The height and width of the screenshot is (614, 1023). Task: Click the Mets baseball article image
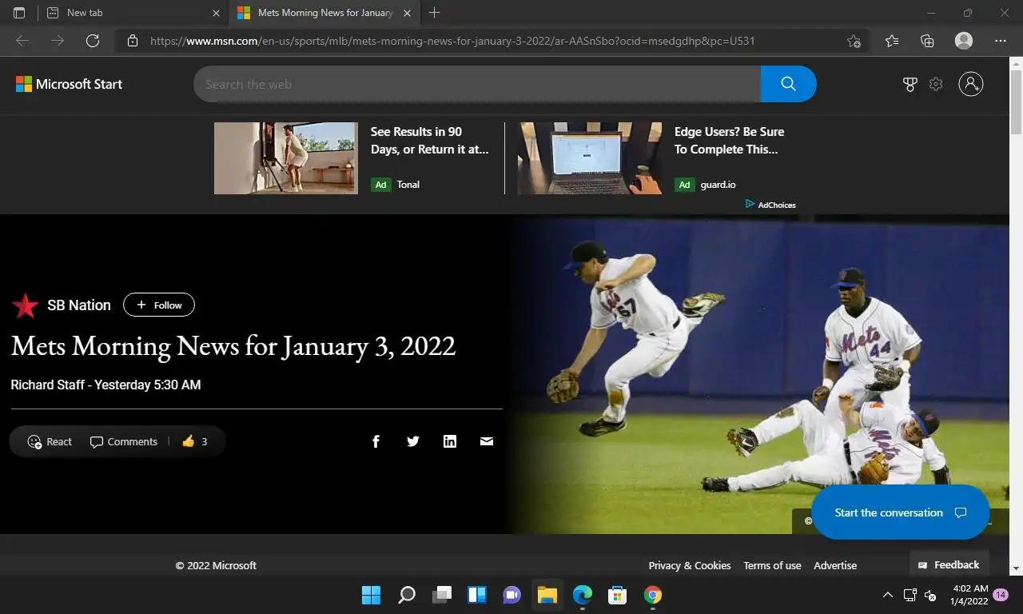click(759, 374)
